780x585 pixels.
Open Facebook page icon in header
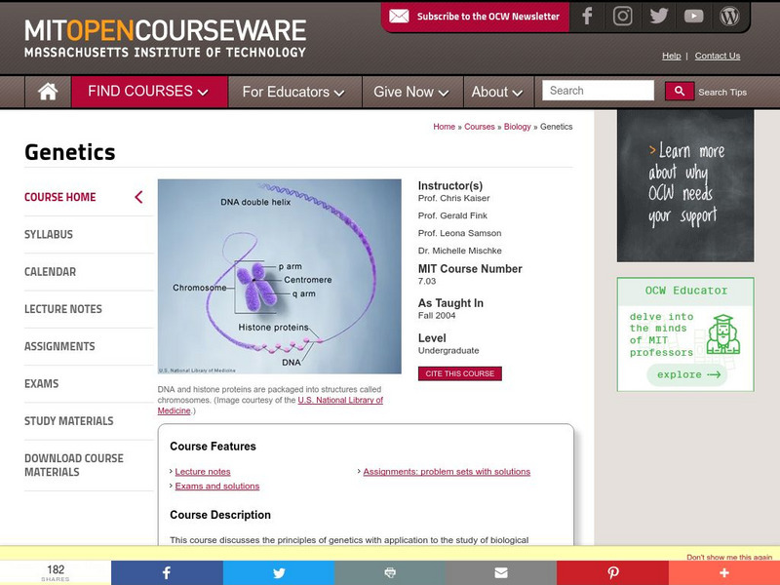(x=587, y=16)
